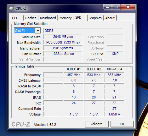Click the XMP value in SPD Ext.

tap(115, 54)
